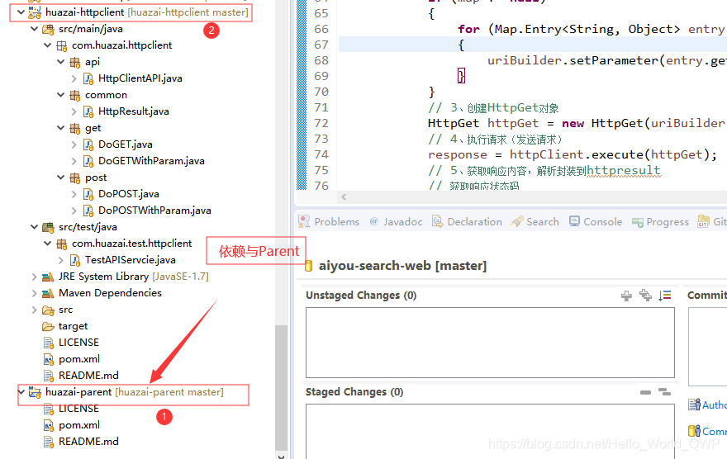Select the DoGET.java file icon
This screenshot has width=727, height=459.
[88, 144]
